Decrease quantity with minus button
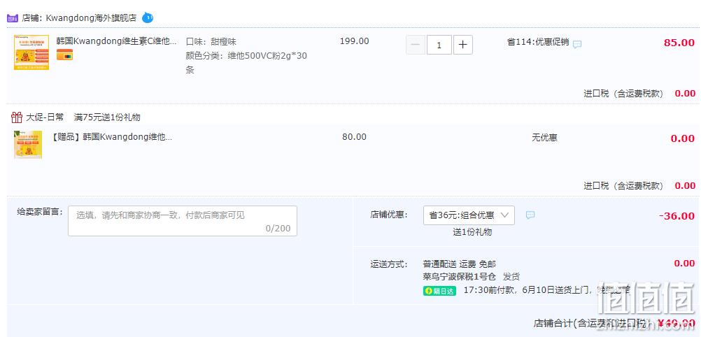 pyautogui.click(x=416, y=45)
